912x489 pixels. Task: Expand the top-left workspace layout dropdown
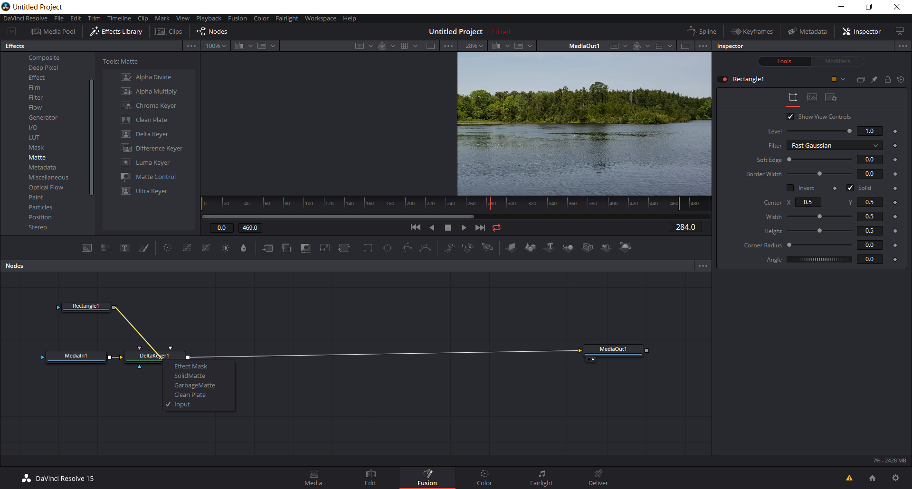(12, 31)
